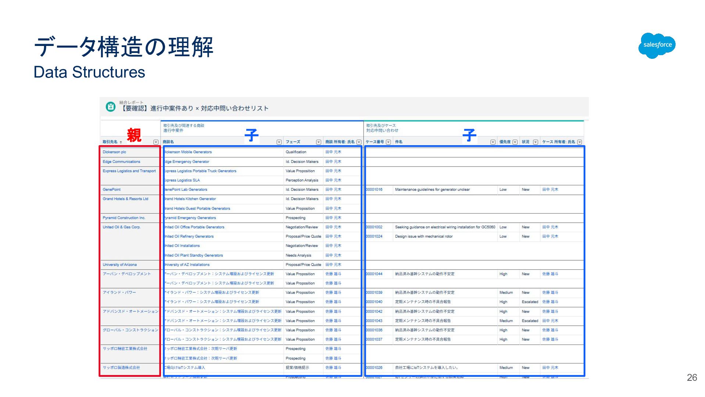This screenshot has width=705, height=397.
Task: Click the sort arrow next to 取引先名
Action: tap(121, 142)
